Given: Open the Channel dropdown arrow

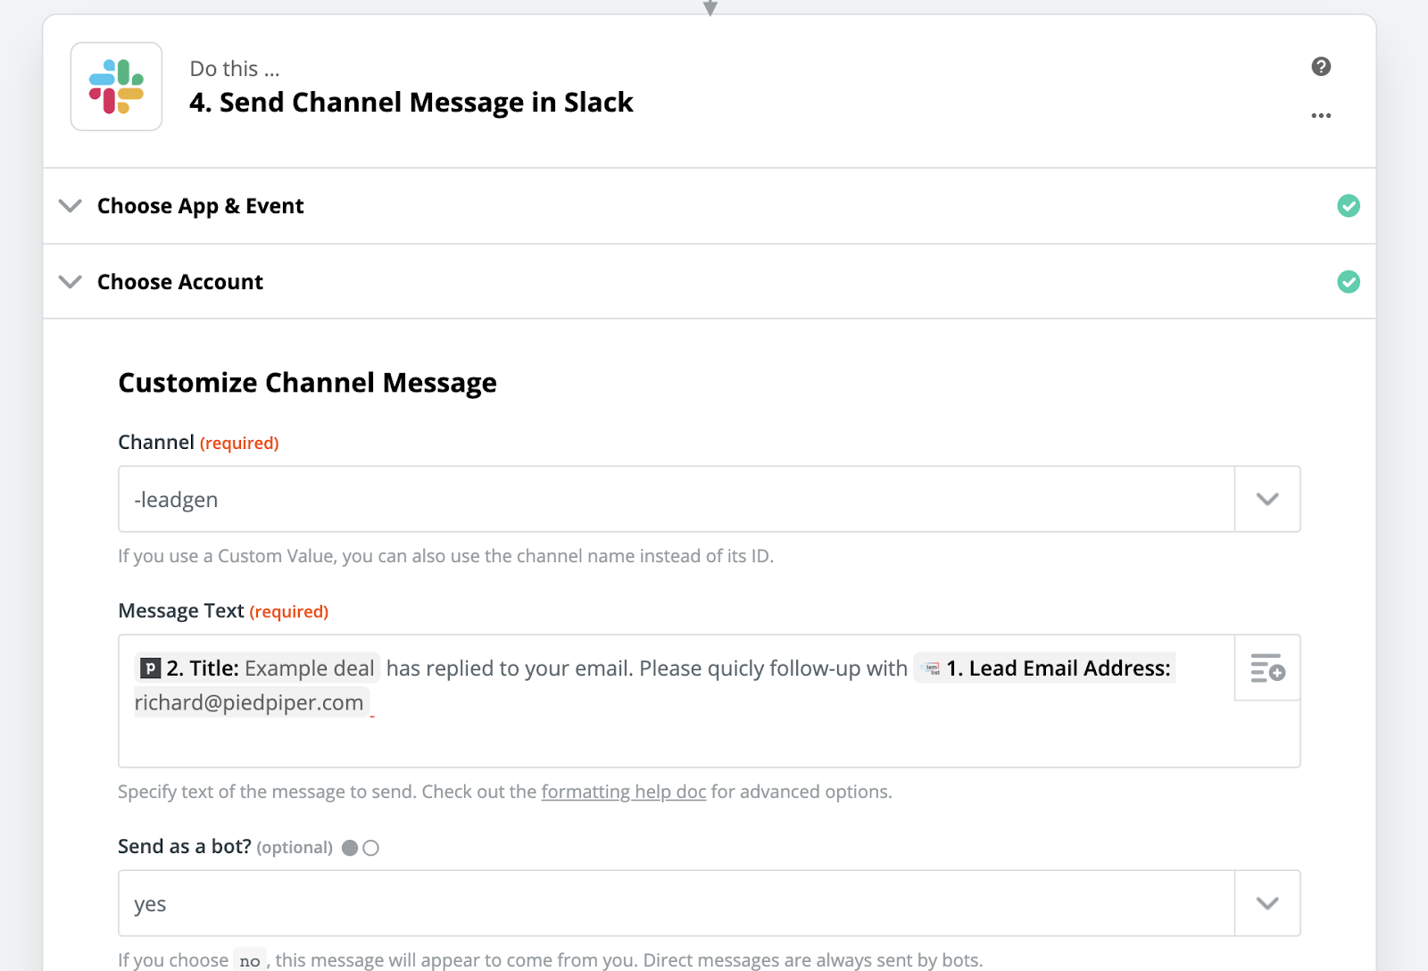Looking at the screenshot, I should [1267, 499].
